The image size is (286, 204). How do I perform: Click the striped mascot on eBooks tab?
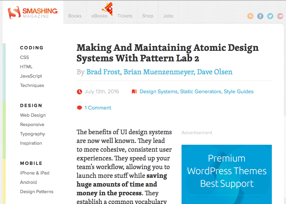click(107, 8)
